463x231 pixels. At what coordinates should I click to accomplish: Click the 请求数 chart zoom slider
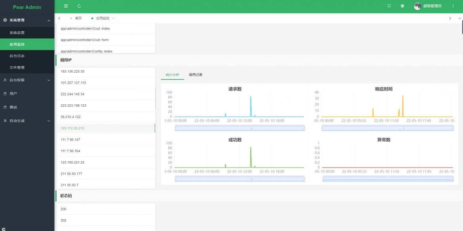pos(240,128)
